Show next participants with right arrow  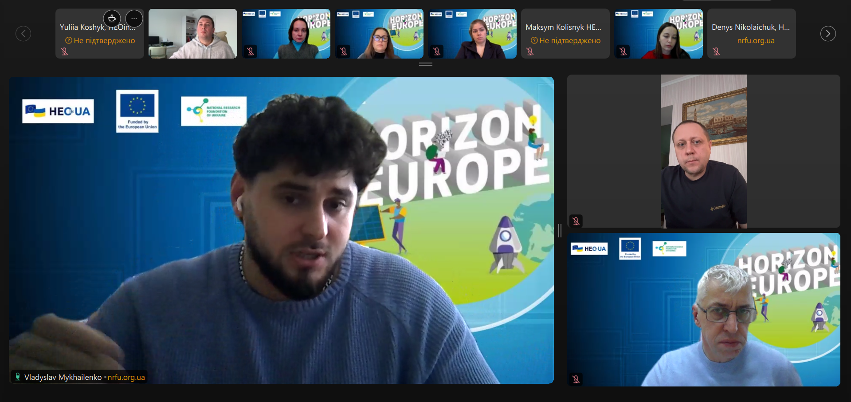click(827, 34)
